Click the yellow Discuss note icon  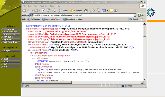[111, 11]
